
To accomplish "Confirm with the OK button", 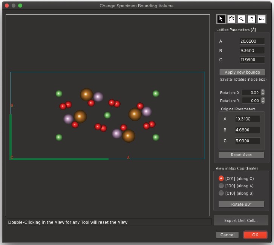I will click(x=255, y=235).
